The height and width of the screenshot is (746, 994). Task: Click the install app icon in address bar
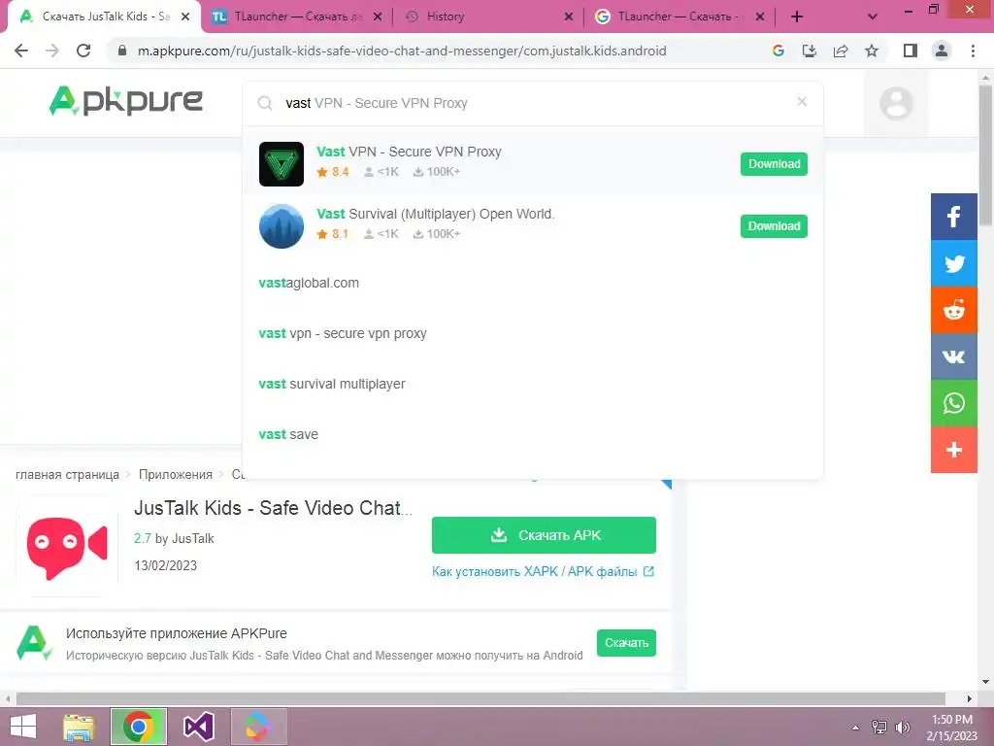(810, 51)
